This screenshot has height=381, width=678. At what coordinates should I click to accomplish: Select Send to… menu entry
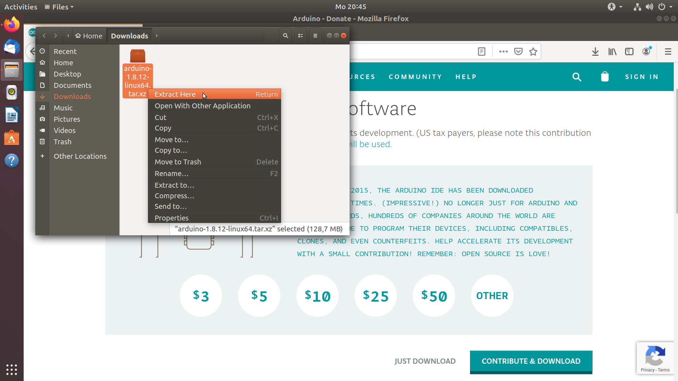[215, 206]
